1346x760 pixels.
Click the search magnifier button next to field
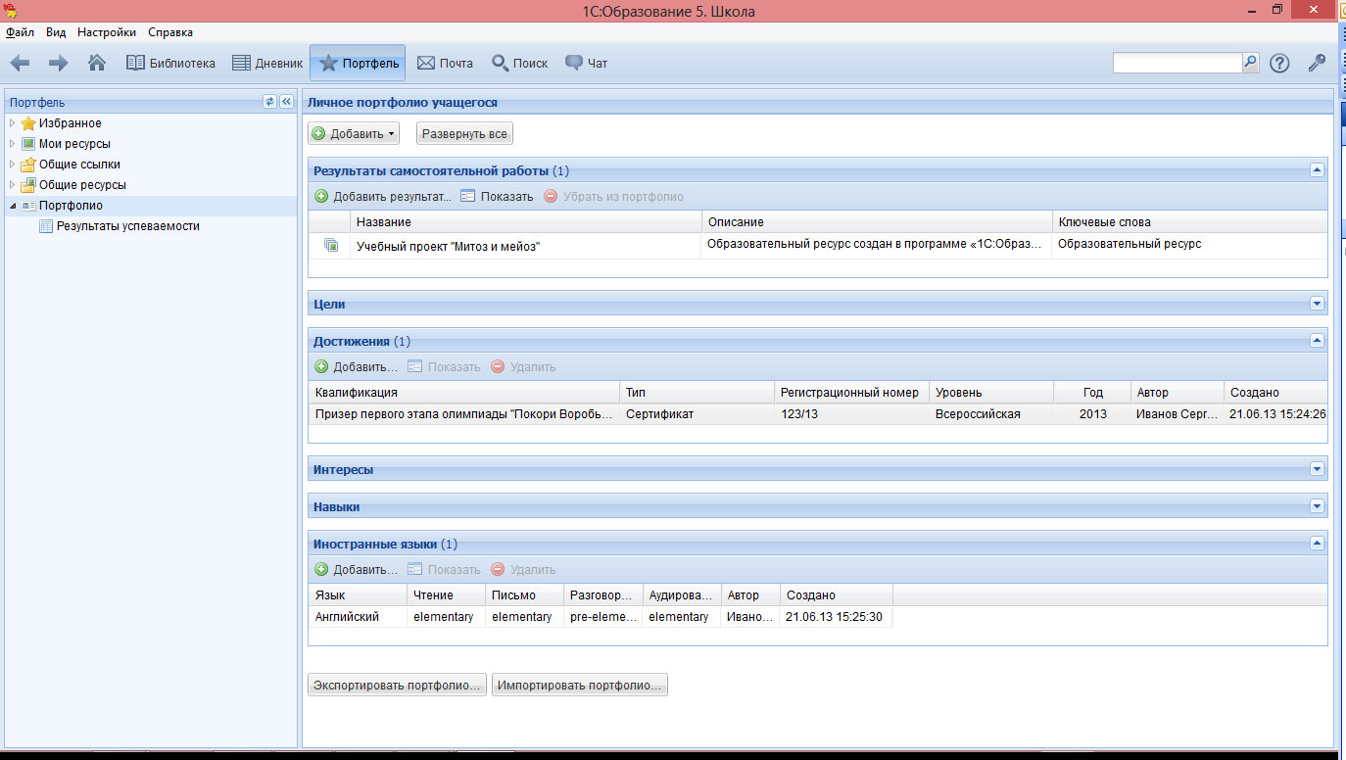1250,62
